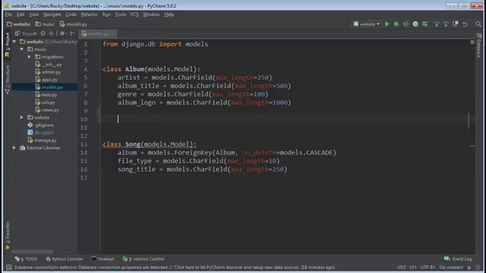Click the database connection detected notification link
This screenshot has width=486, height=273.
pyautogui.click(x=175, y=267)
